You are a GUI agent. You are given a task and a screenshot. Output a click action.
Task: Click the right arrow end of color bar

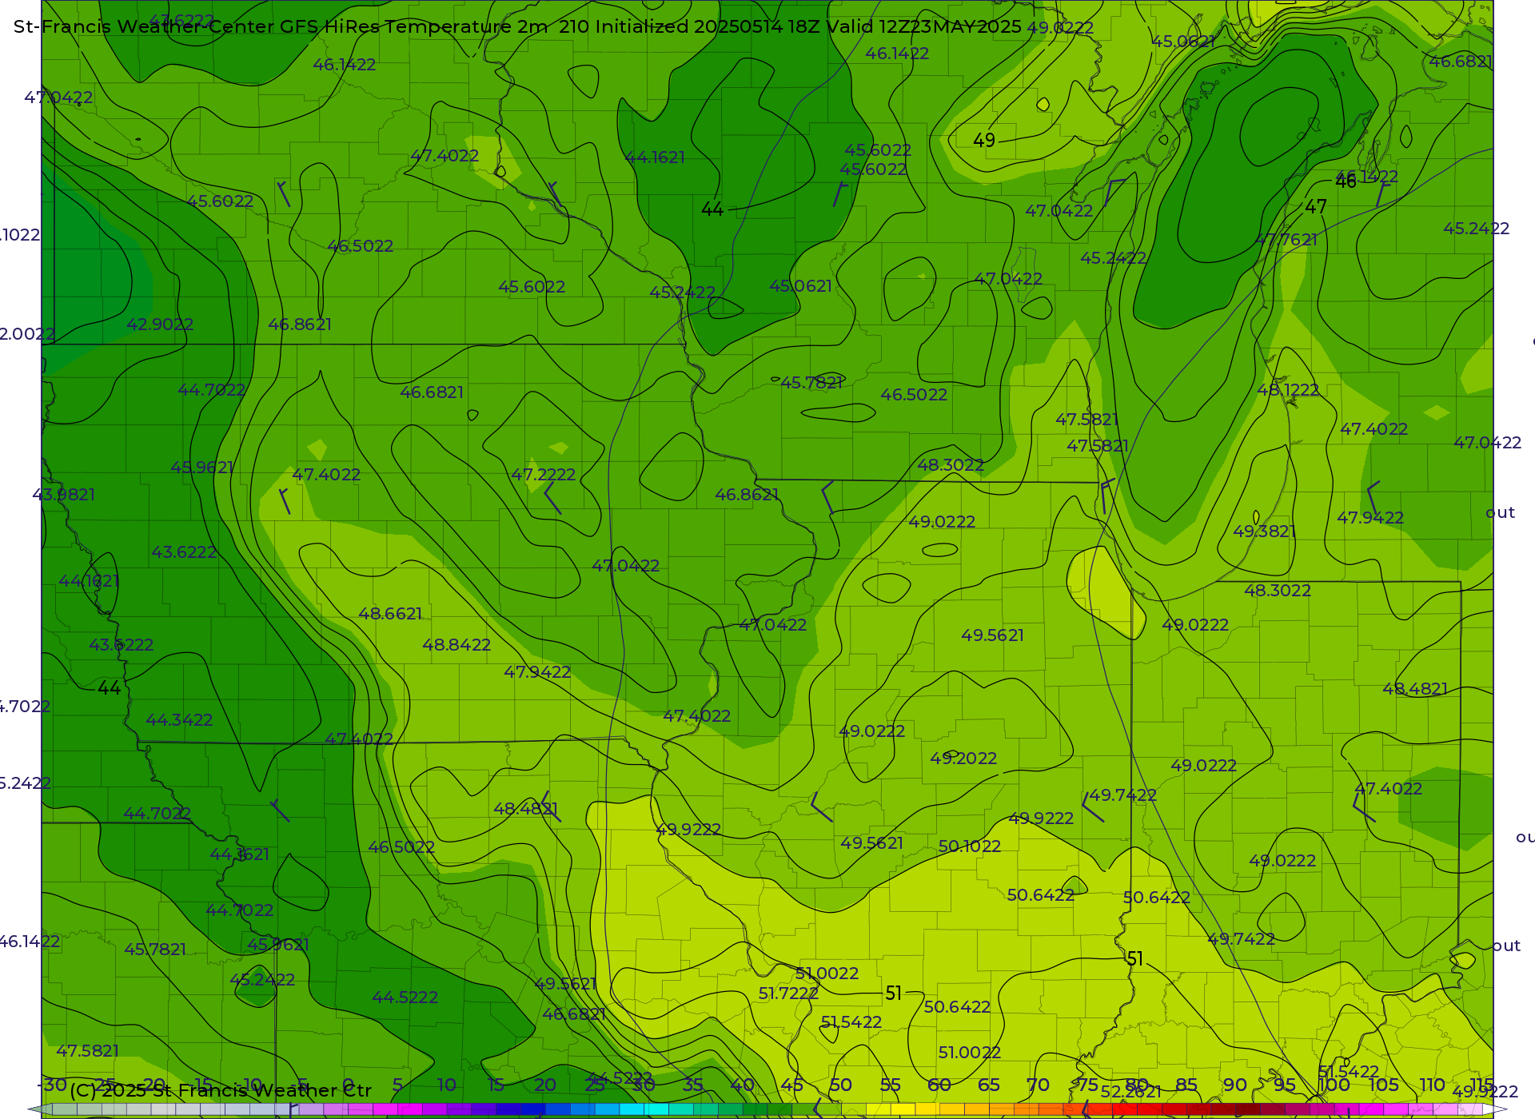point(1496,1109)
